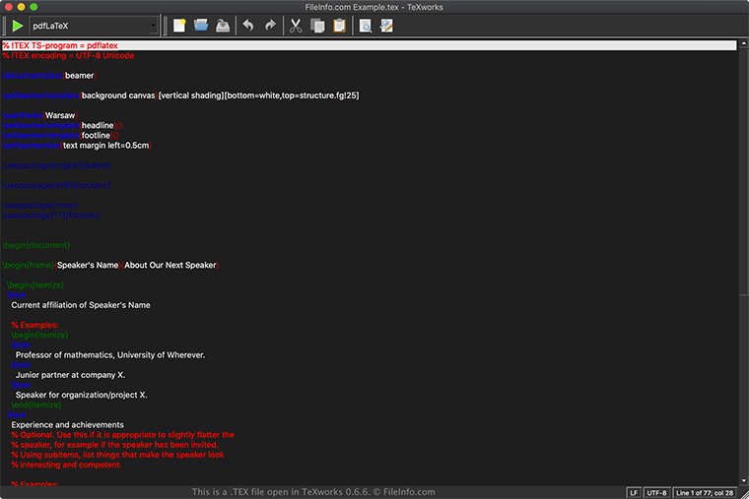Copy selection using the toolbar copy icon
Image resolution: width=749 pixels, height=499 pixels.
pos(317,26)
